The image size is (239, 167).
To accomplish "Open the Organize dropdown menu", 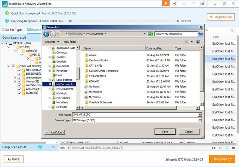I will tap(52, 42).
